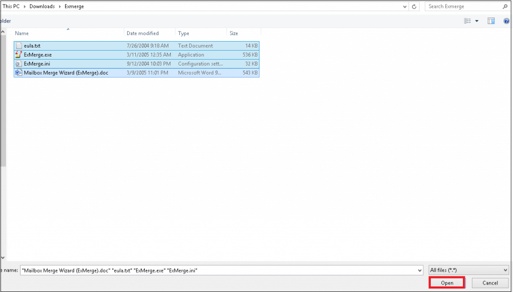Refresh the folder with the refresh icon
The height and width of the screenshot is (292, 513).
click(x=413, y=7)
